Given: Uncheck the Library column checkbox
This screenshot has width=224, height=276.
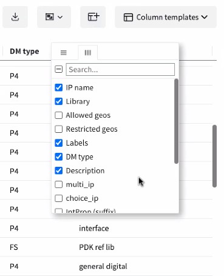Looking at the screenshot, I should (x=59, y=101).
